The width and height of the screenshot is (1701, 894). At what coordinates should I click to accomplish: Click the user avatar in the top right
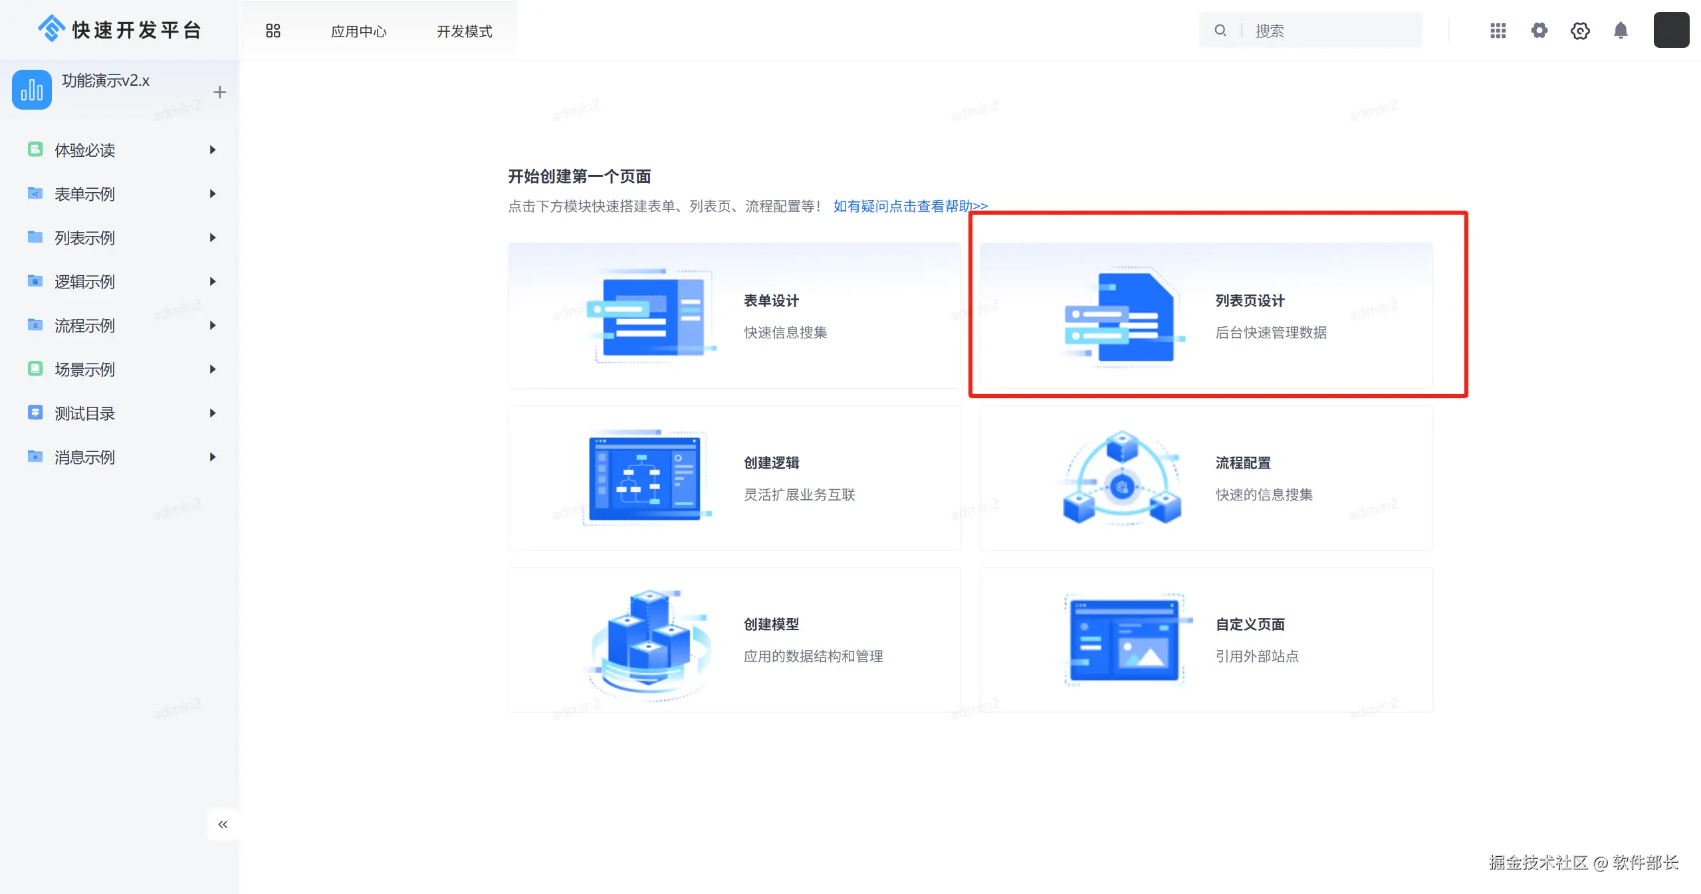click(x=1671, y=30)
